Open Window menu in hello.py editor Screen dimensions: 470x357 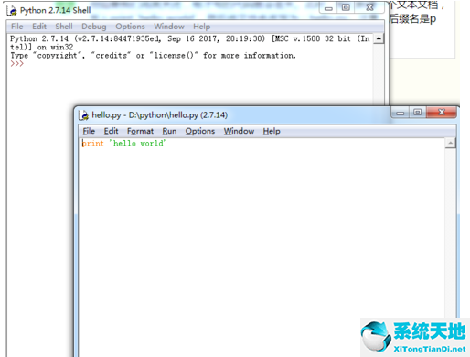pos(239,131)
